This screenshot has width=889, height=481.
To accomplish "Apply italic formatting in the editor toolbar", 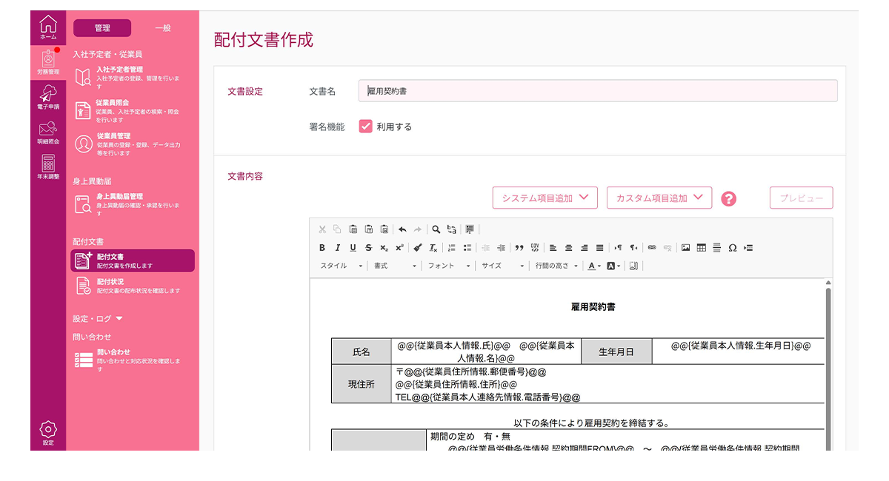I will 338,248.
